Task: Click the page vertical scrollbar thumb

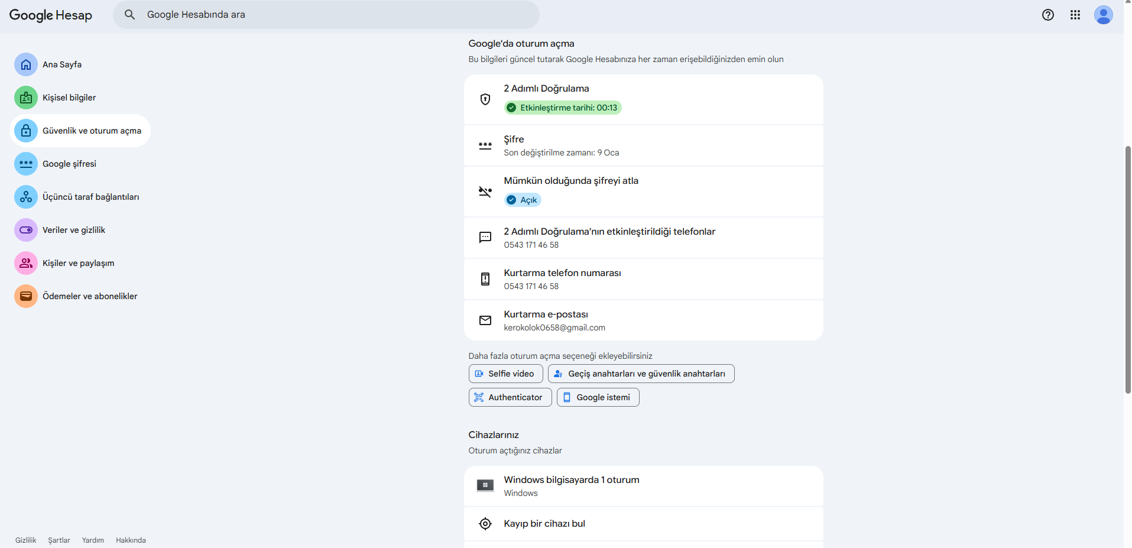Action: (x=1128, y=269)
